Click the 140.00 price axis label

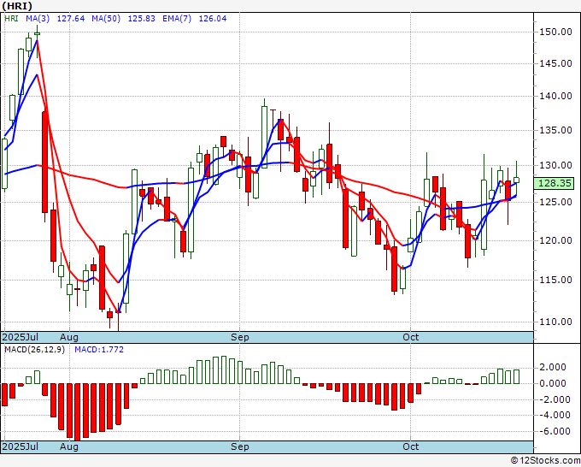click(x=555, y=96)
